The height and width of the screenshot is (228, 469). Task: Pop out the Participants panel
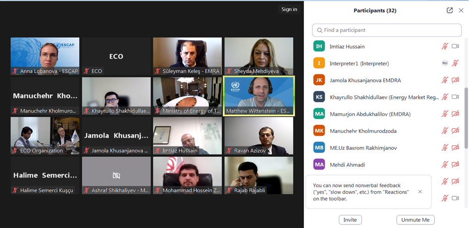tap(449, 11)
